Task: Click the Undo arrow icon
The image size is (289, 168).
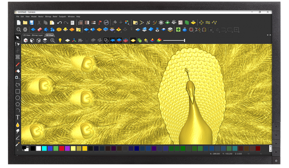Action: (59, 22)
